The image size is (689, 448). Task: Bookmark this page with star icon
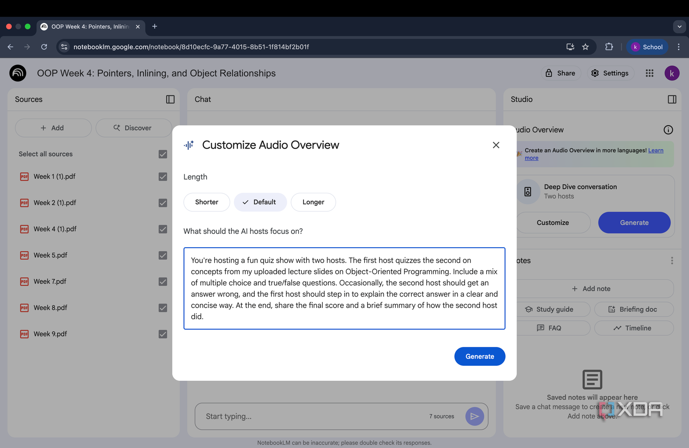click(x=585, y=47)
